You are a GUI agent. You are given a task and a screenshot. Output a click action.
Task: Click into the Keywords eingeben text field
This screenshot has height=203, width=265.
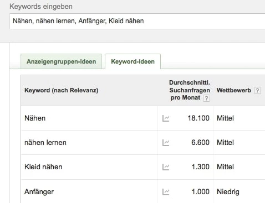[137, 21]
